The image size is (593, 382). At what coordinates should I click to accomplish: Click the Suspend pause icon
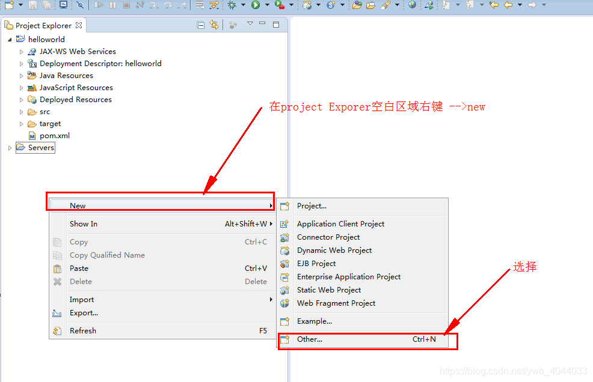pos(112,5)
